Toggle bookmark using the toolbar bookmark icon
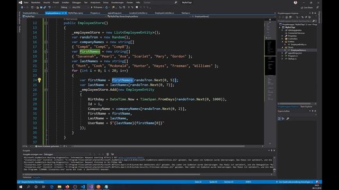This screenshot has height=190, width=339. pos(137,7)
